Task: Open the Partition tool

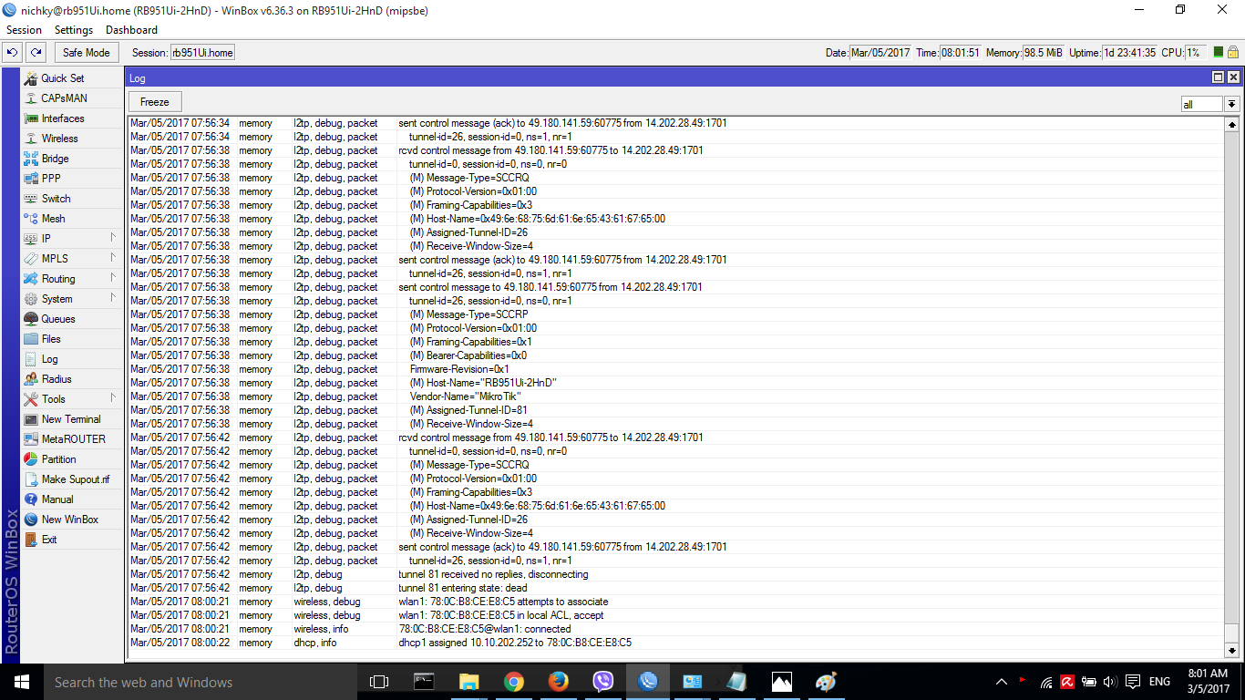Action: coord(58,459)
